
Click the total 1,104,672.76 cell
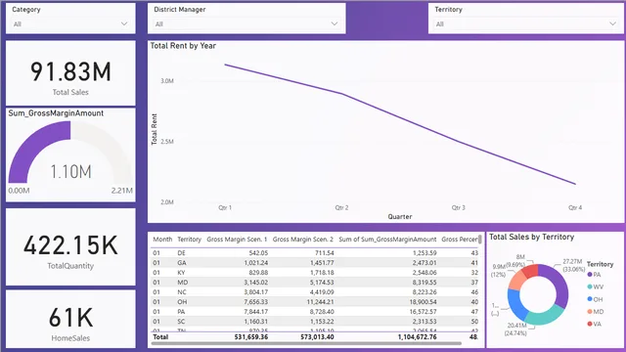point(417,337)
